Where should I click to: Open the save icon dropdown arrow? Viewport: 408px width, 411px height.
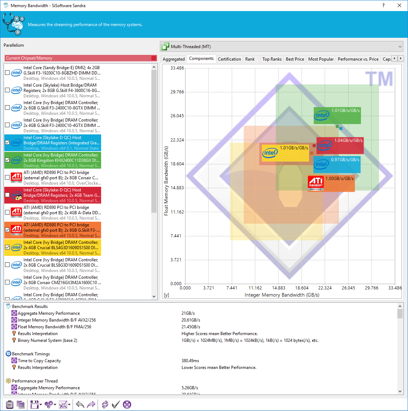(41, 405)
